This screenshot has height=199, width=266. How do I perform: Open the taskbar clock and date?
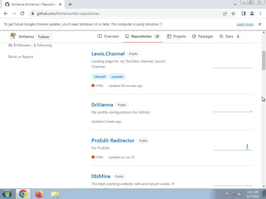click(253, 194)
